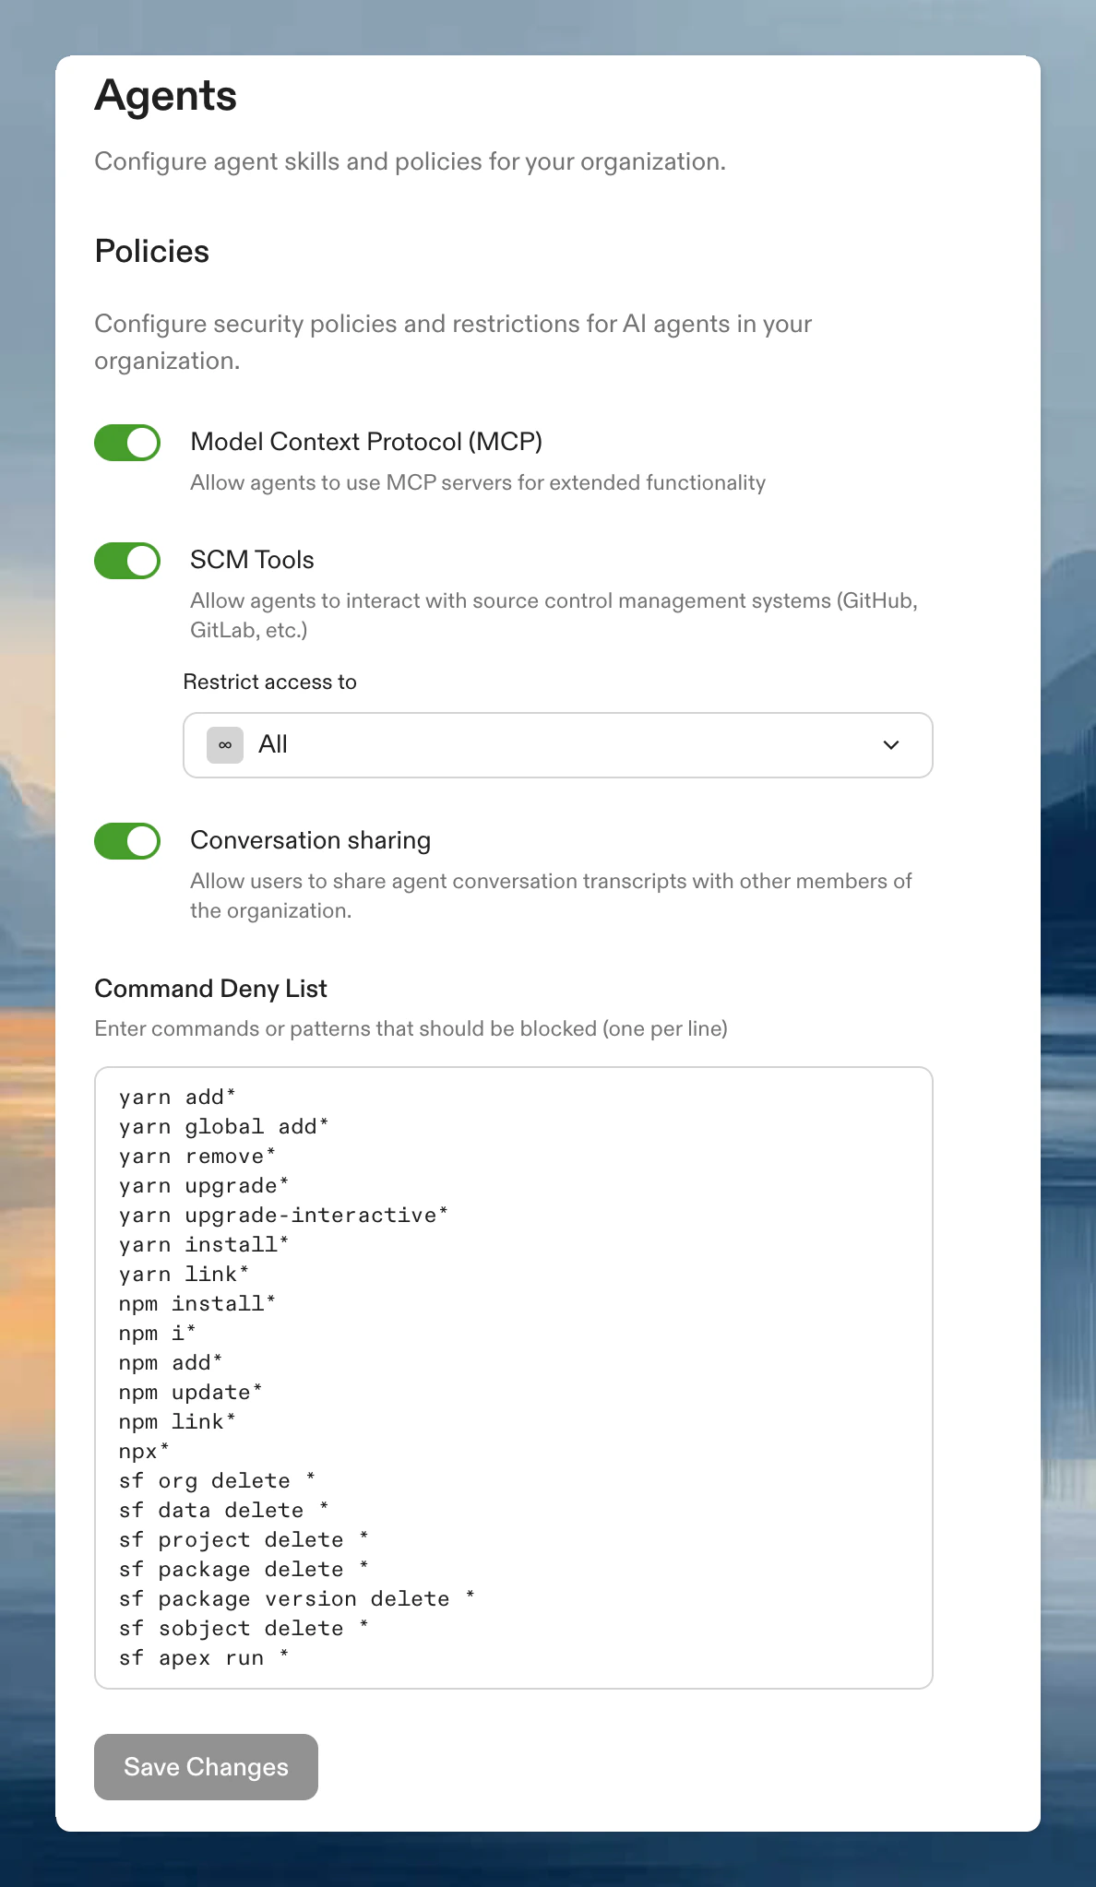The width and height of the screenshot is (1096, 1887).
Task: Click the "sf apex run *" line
Action: click(203, 1657)
